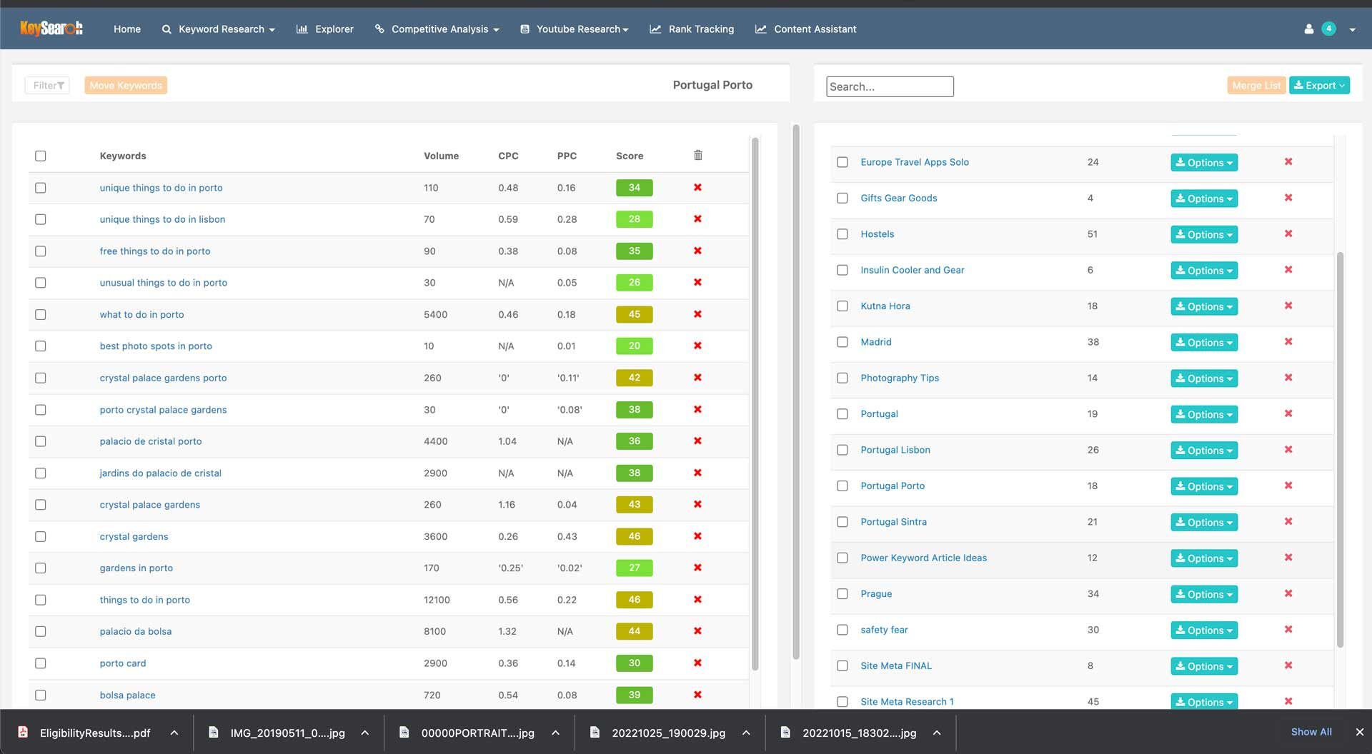Delete the Madrid list
Screen dimensions: 1372x754
[1288, 341]
